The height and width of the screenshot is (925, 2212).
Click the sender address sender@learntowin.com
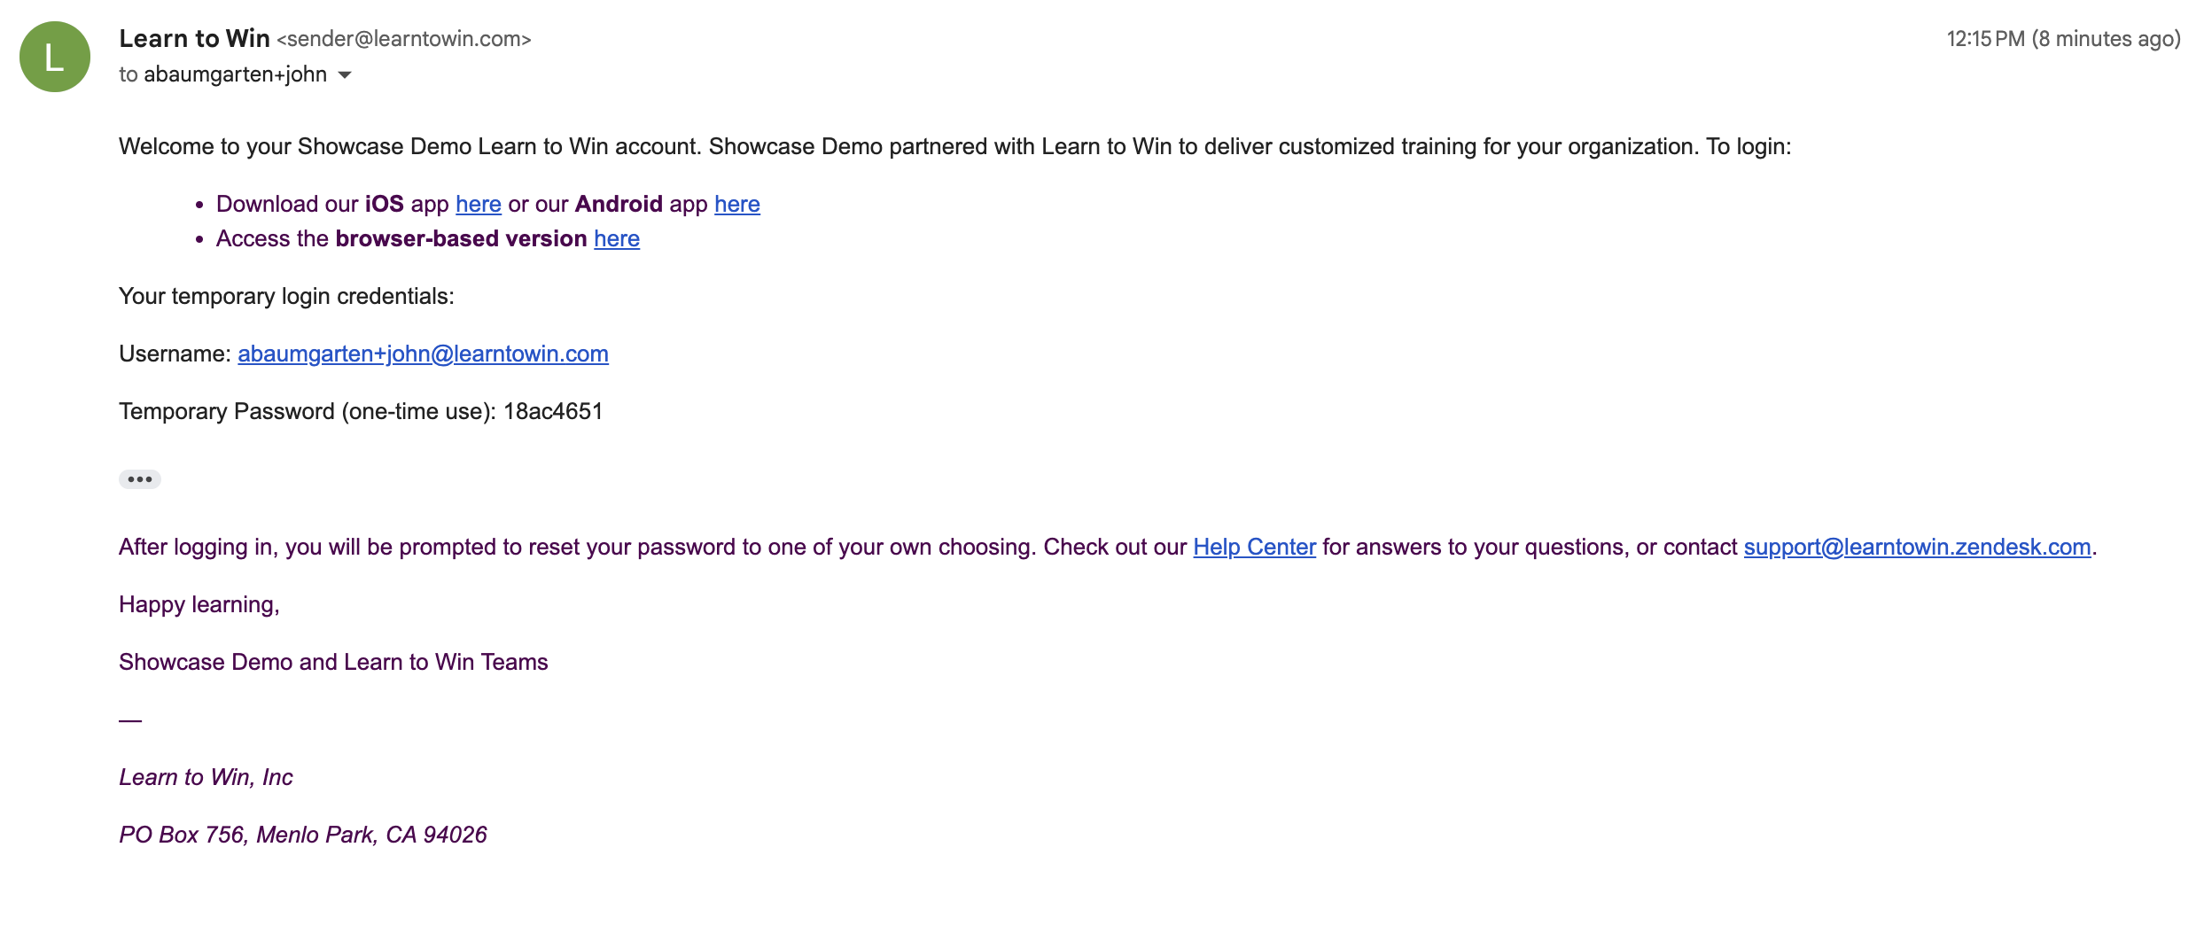click(404, 39)
